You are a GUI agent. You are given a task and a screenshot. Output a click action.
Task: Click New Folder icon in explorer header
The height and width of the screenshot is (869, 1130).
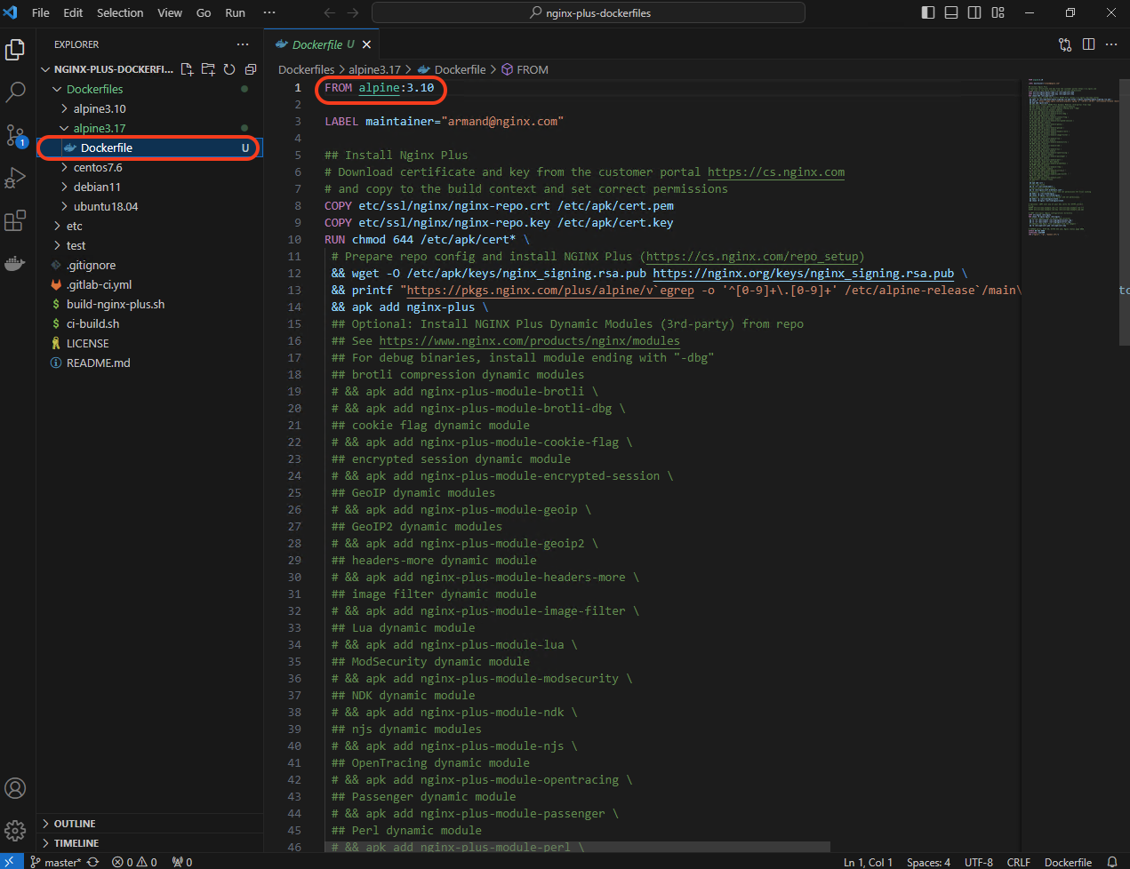pyautogui.click(x=208, y=69)
